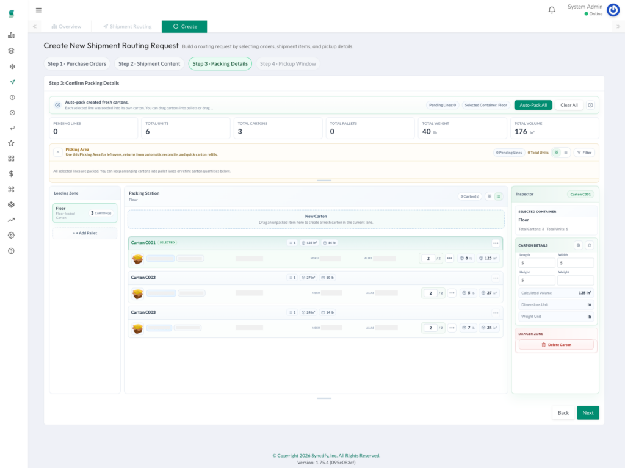
Task: Open the Carton C003 header options menu
Action: [496, 312]
